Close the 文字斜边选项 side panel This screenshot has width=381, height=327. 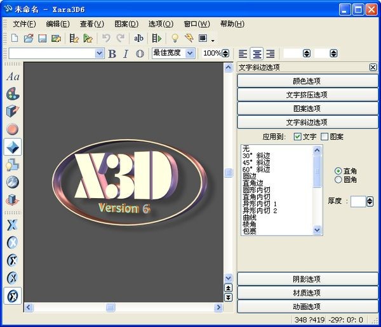[x=373, y=67]
